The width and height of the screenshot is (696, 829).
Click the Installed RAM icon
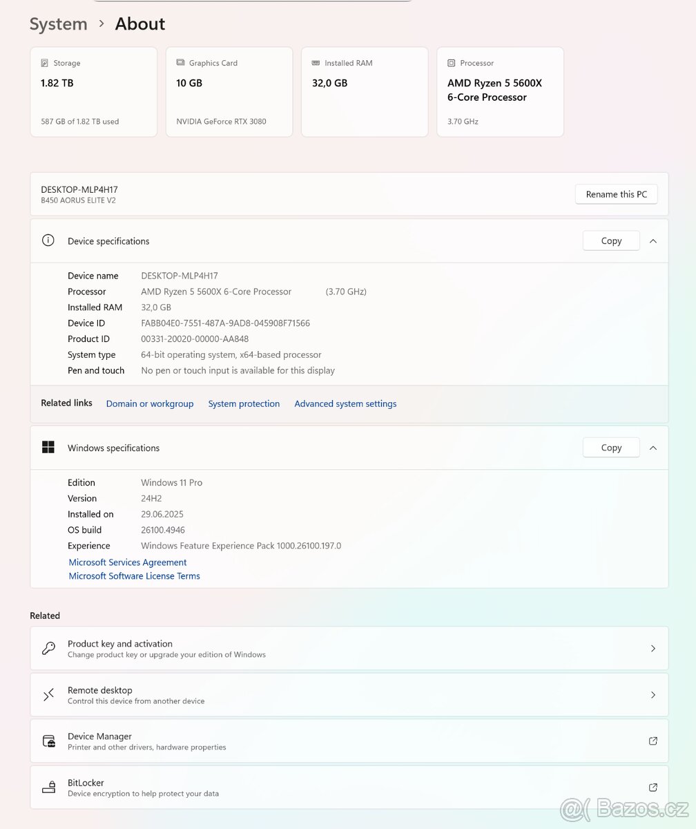tap(316, 63)
